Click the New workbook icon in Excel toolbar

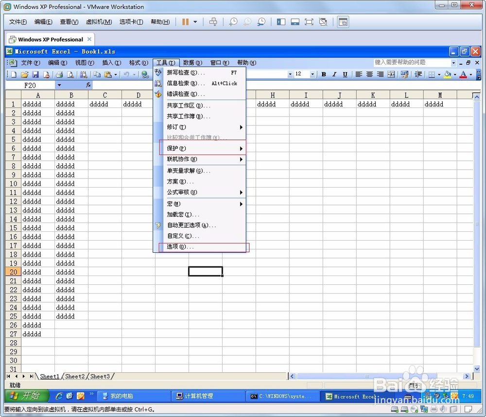pyautogui.click(x=14, y=74)
